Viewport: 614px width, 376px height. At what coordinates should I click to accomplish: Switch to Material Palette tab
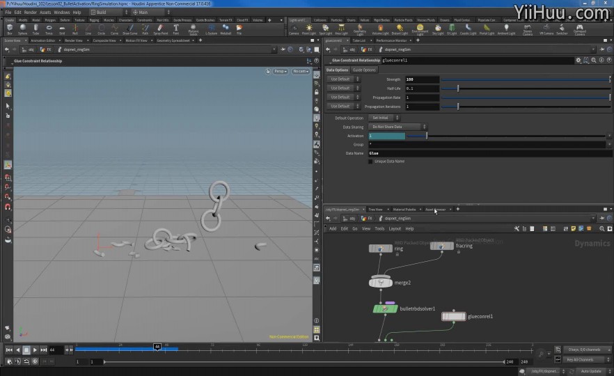[404, 209]
